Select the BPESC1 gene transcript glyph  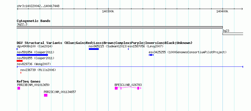128,88
